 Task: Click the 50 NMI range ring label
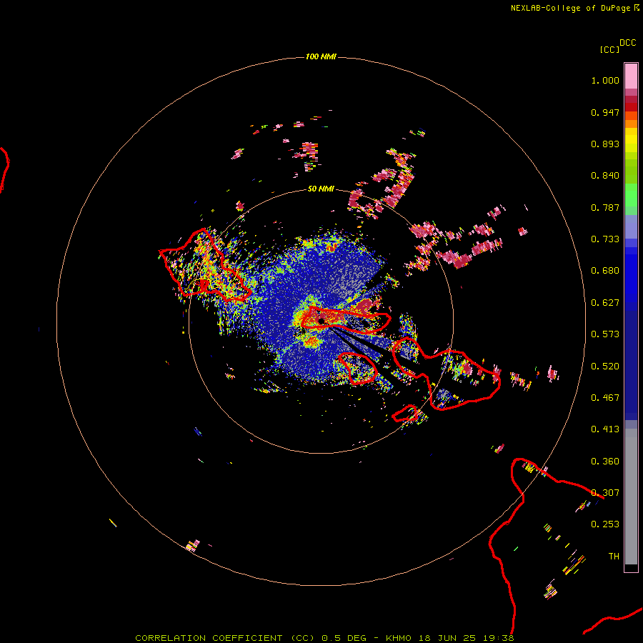click(x=321, y=189)
